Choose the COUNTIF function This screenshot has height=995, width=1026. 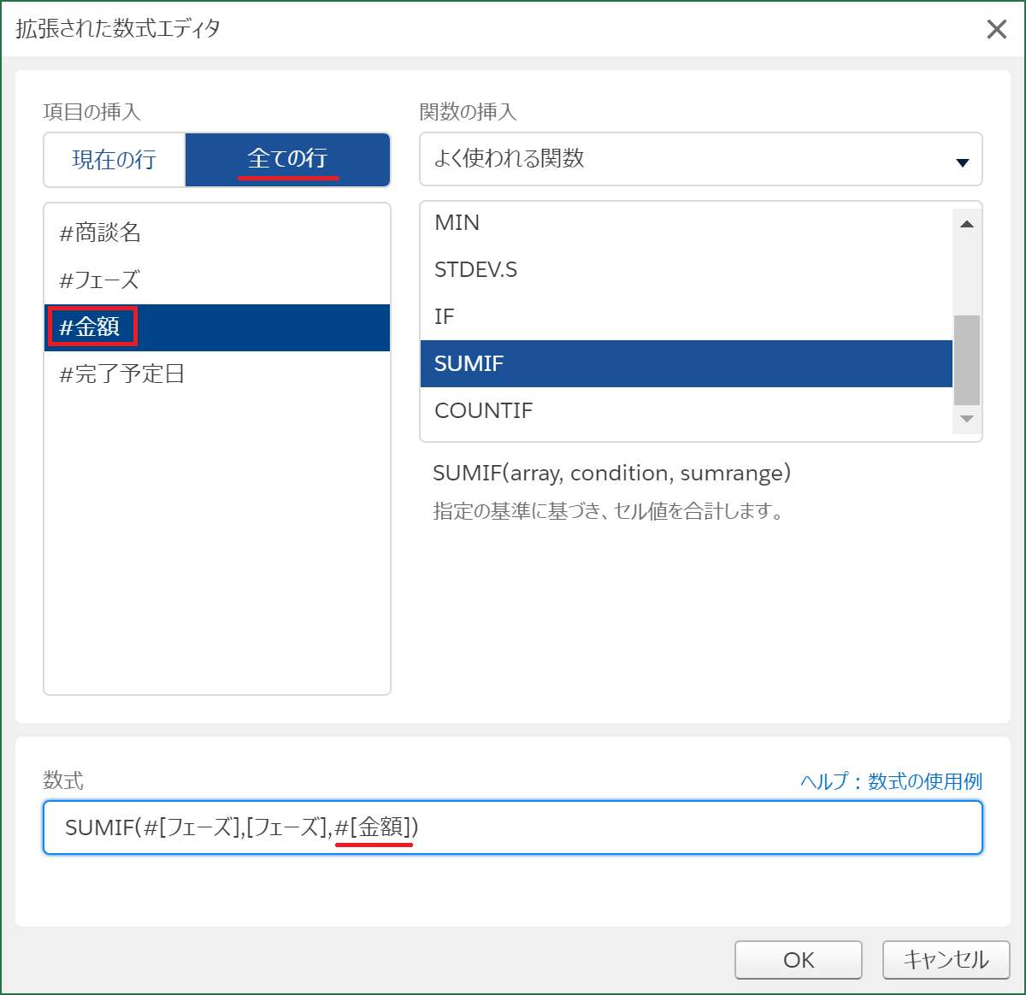[687, 411]
